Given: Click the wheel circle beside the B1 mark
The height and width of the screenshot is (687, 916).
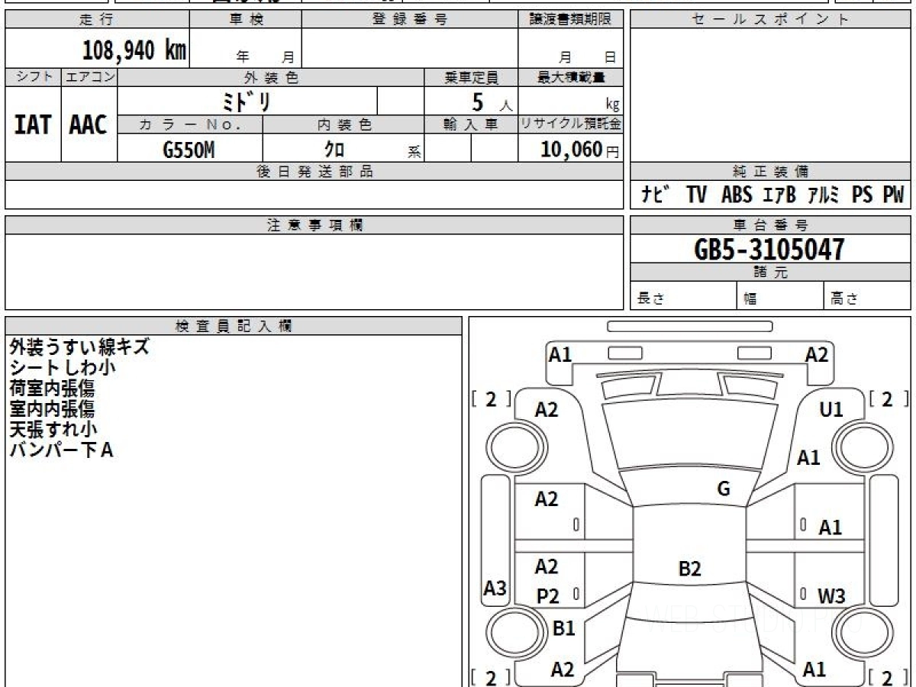Looking at the screenshot, I should click(514, 633).
